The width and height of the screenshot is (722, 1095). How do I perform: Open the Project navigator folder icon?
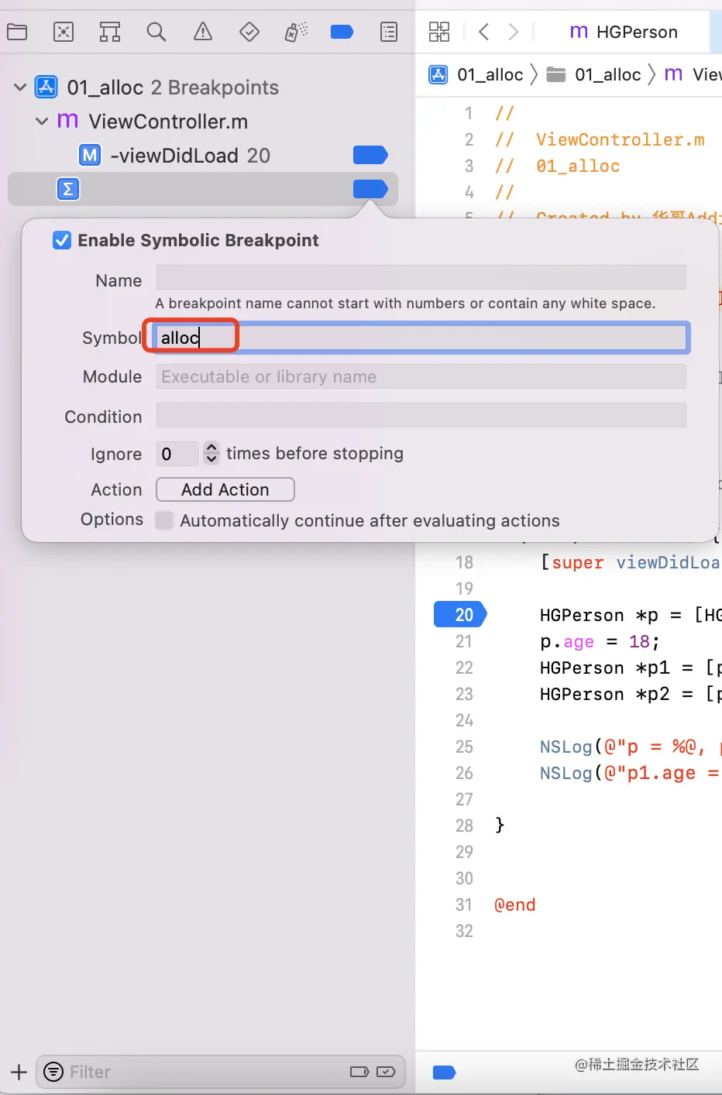[x=17, y=32]
